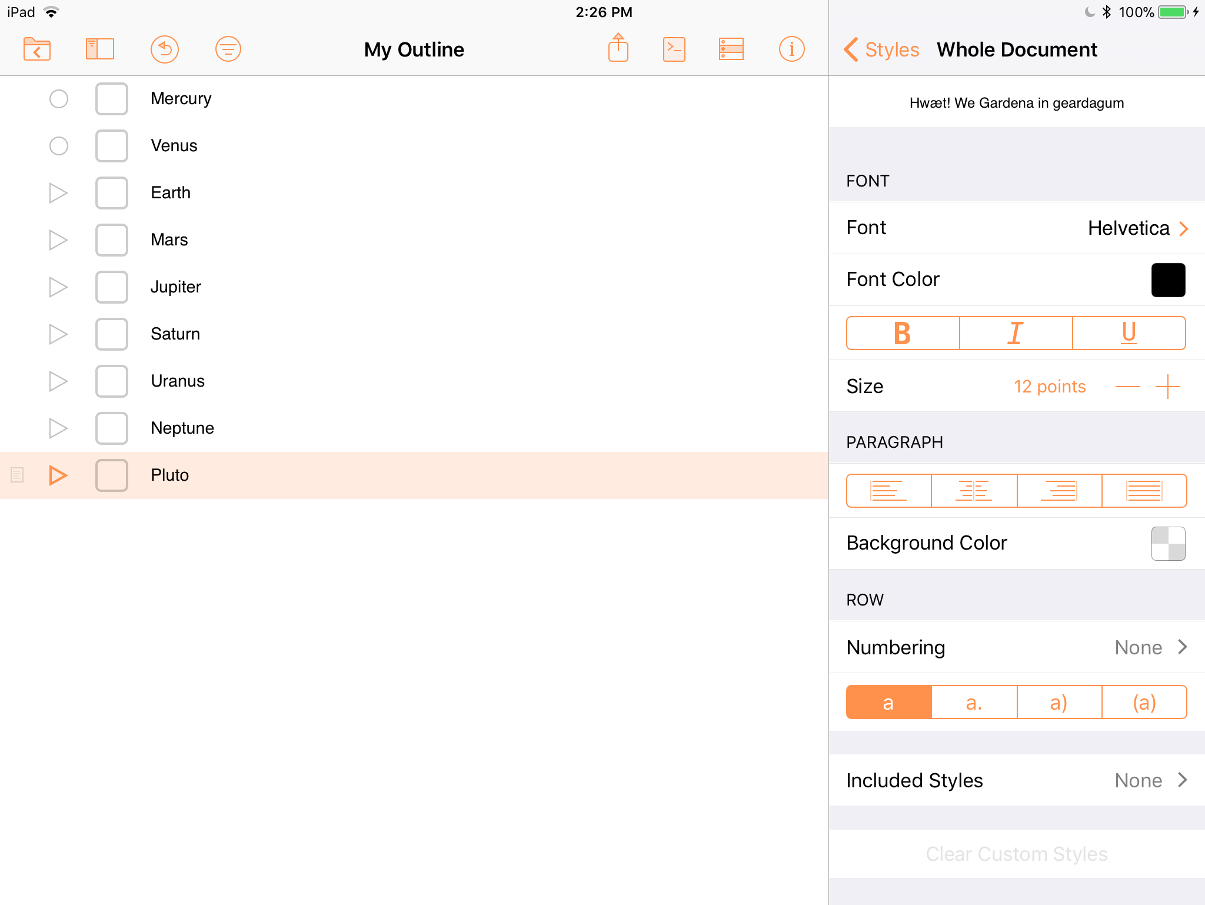Expand the Pluto row disclosure triangle

[58, 475]
